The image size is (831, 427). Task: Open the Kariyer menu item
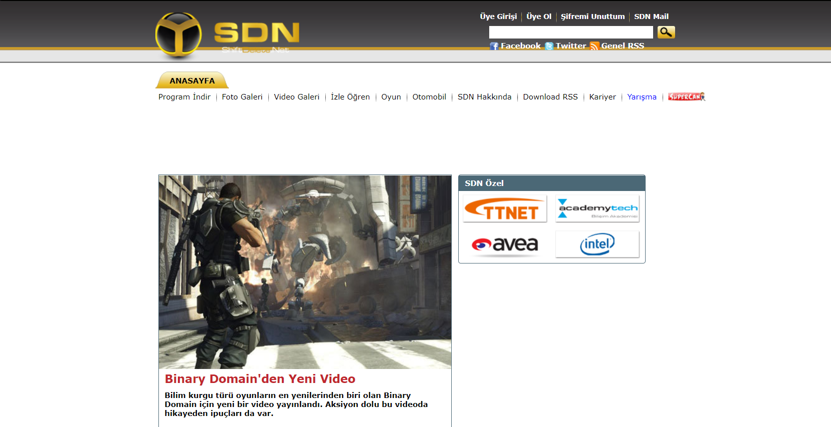(x=603, y=97)
